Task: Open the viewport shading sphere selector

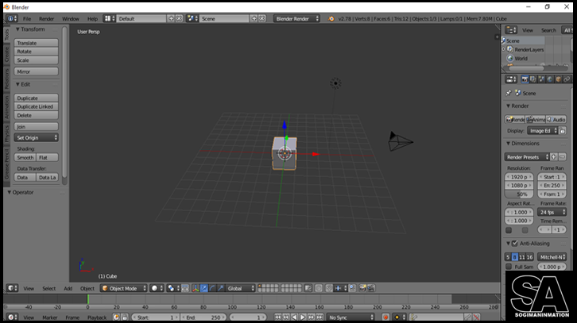Action: click(157, 288)
